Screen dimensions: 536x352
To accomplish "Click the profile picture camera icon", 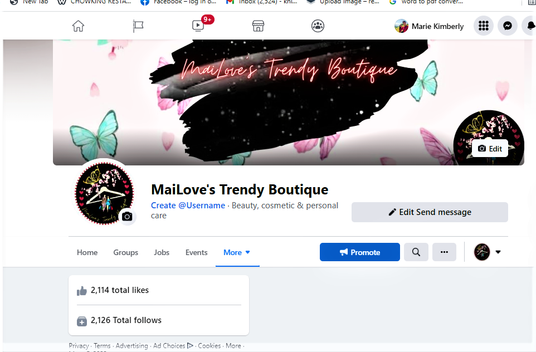I will pyautogui.click(x=127, y=216).
